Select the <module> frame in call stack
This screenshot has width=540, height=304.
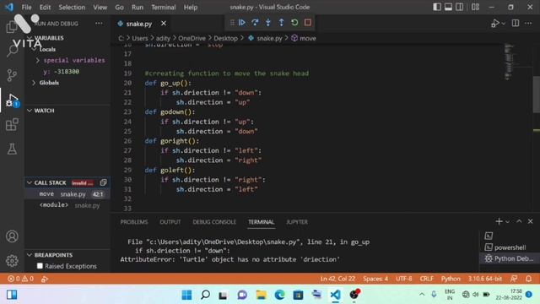click(x=67, y=205)
